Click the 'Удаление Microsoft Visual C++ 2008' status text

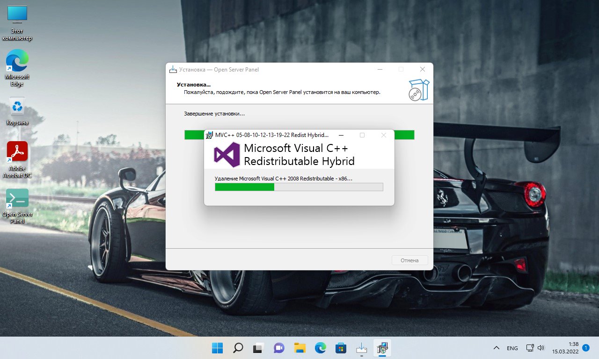(283, 179)
